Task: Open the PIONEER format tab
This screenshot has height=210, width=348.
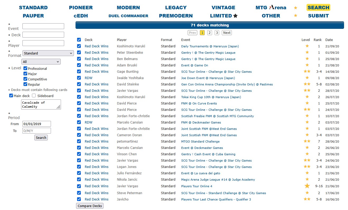Action: click(x=81, y=8)
